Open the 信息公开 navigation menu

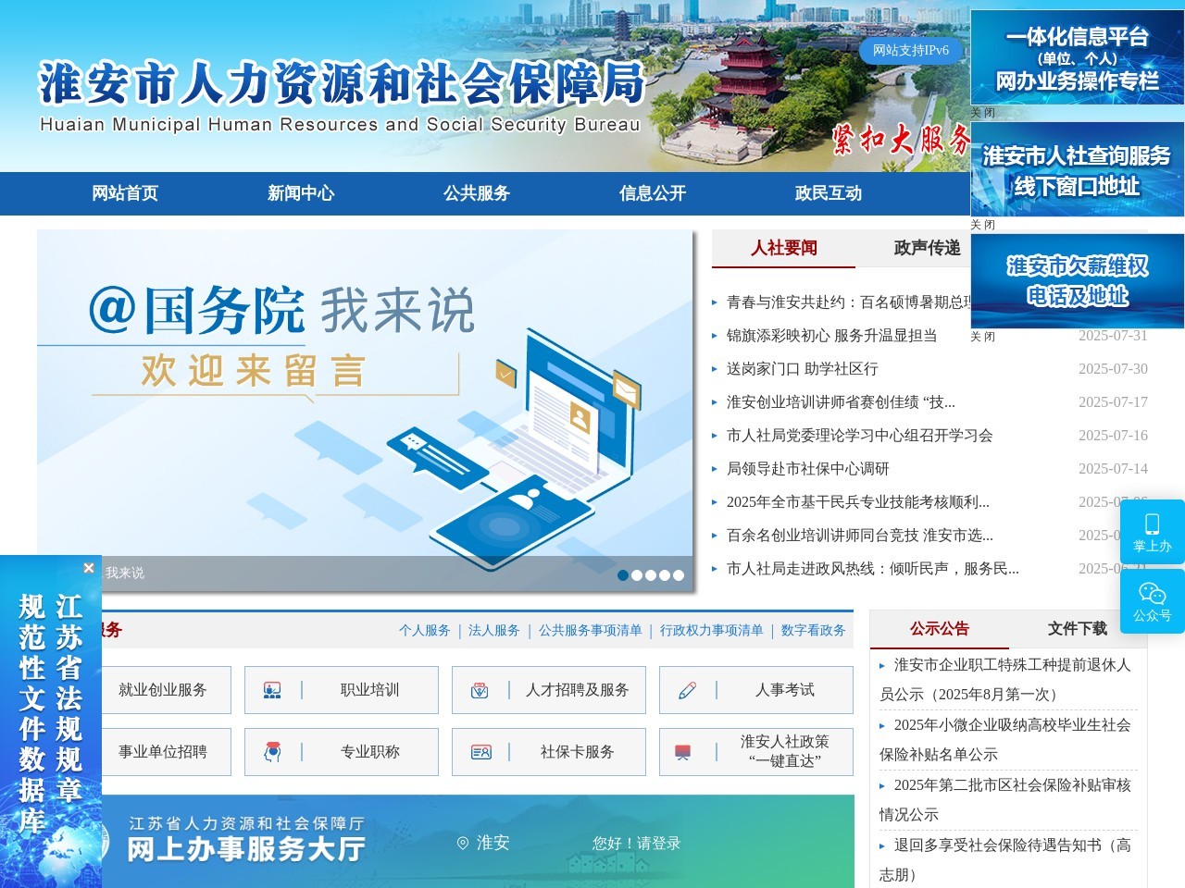[651, 194]
